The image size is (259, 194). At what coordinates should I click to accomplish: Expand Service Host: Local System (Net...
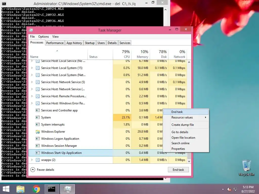(x=32, y=75)
